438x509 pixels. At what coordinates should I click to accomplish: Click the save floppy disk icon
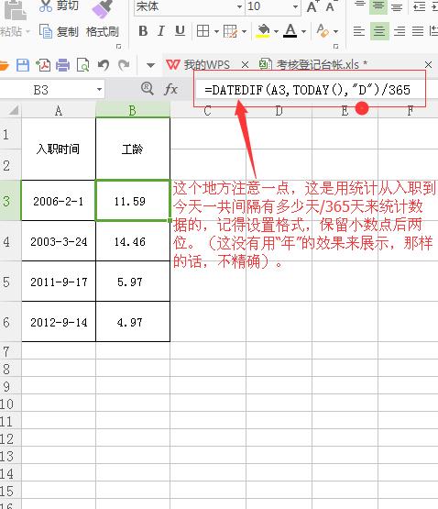click(x=23, y=65)
